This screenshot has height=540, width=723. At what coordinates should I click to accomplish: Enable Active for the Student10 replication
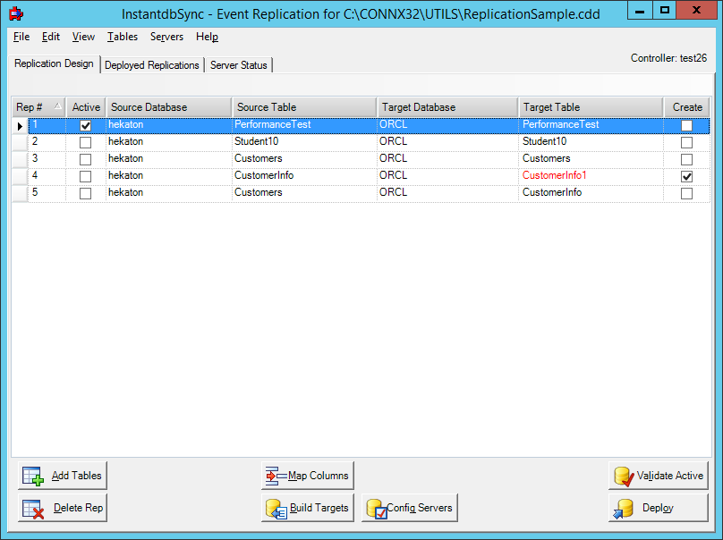pyautogui.click(x=85, y=141)
